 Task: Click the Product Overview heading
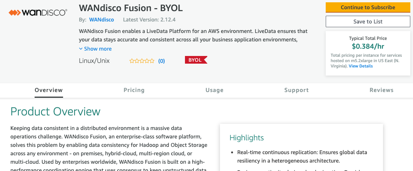[x=55, y=112]
